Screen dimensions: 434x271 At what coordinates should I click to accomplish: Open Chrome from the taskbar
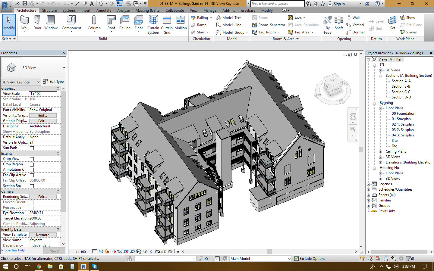tap(39, 266)
